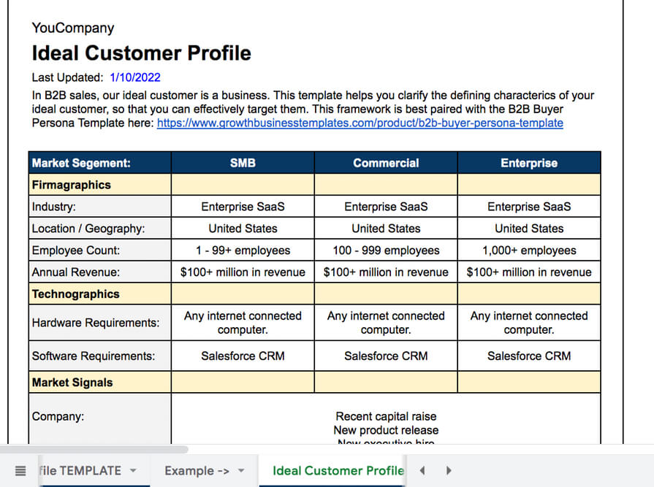Select the Recent capital raise signals cell

click(x=386, y=418)
